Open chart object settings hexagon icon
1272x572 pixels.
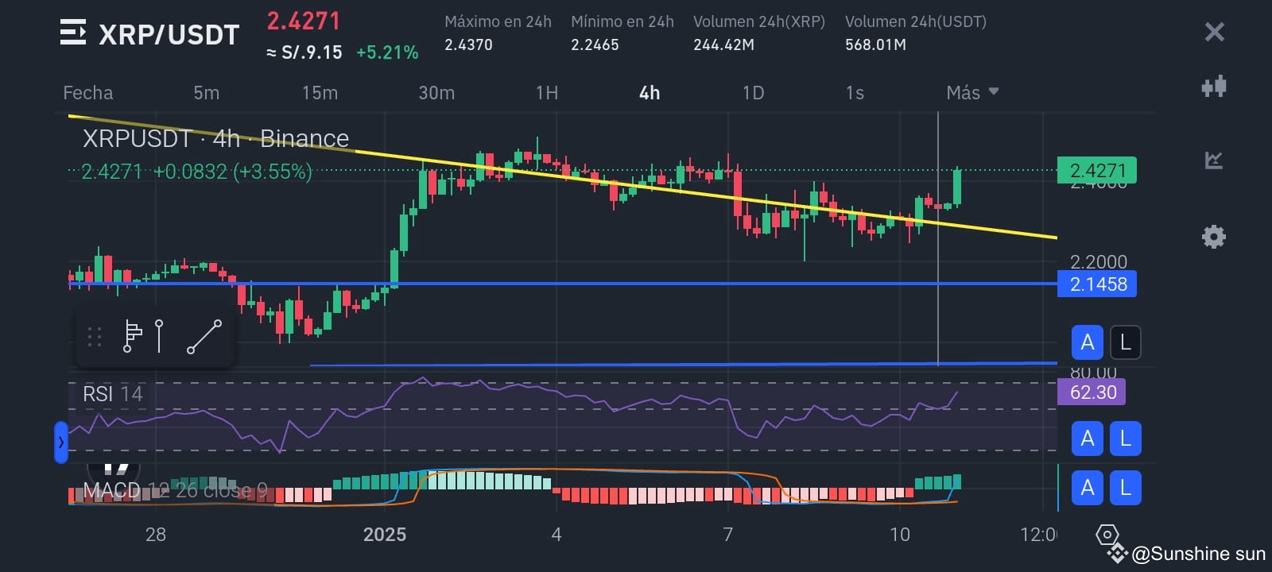(1107, 535)
